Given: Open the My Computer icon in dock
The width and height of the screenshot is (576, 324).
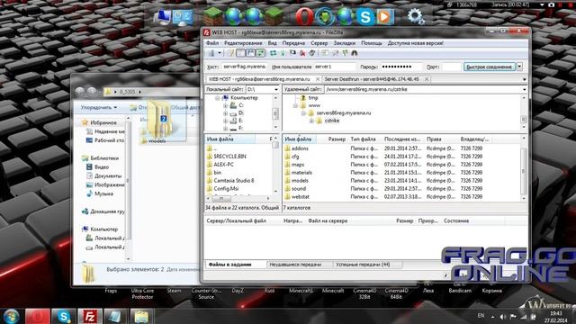Looking at the screenshot, I should point(162,17).
